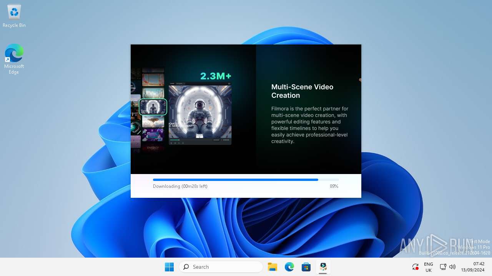Click the taskbar Search box

(221, 267)
